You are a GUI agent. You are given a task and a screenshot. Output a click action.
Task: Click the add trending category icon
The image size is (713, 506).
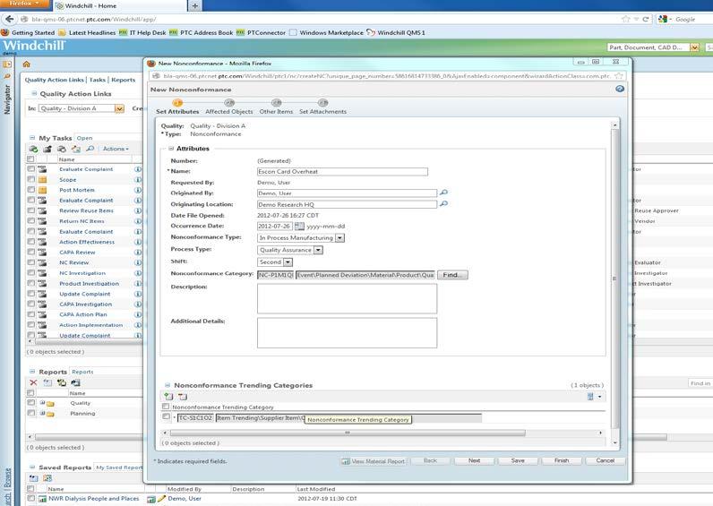[x=168, y=397]
